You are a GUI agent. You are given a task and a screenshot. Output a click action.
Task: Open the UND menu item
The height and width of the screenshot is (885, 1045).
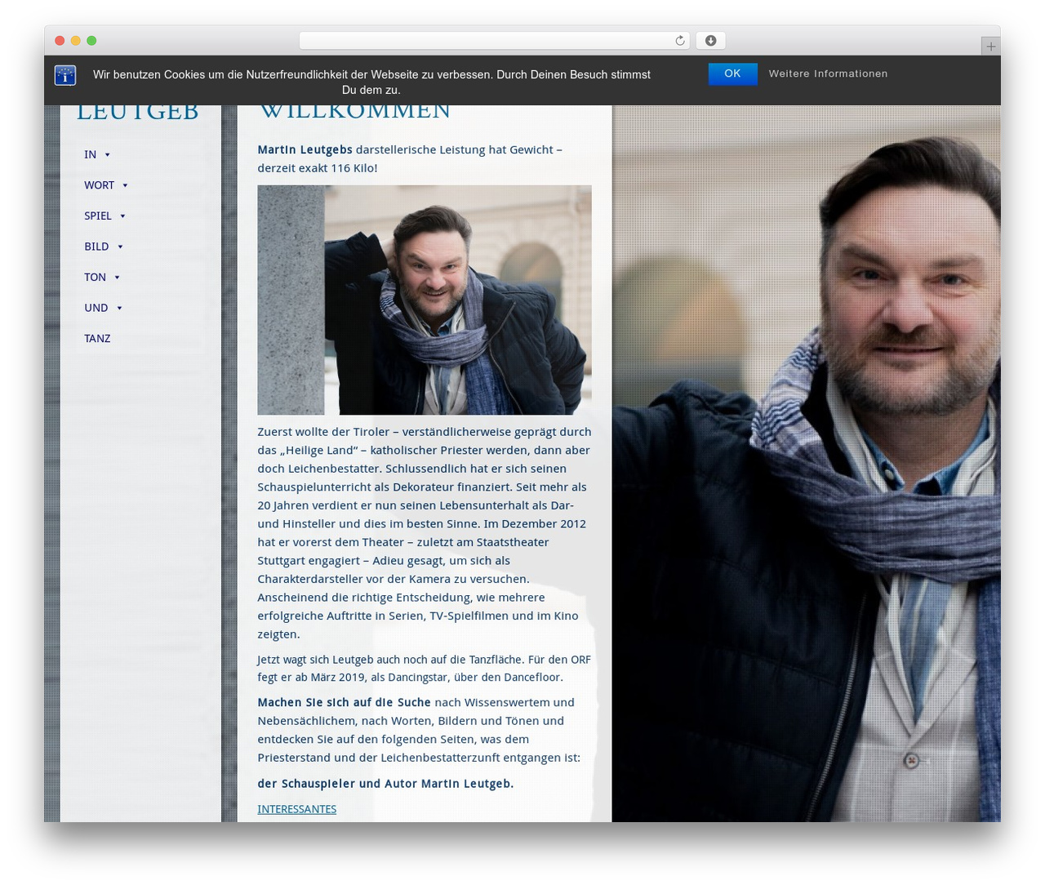[x=96, y=308]
